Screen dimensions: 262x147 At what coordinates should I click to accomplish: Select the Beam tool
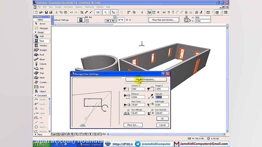(x=41, y=59)
